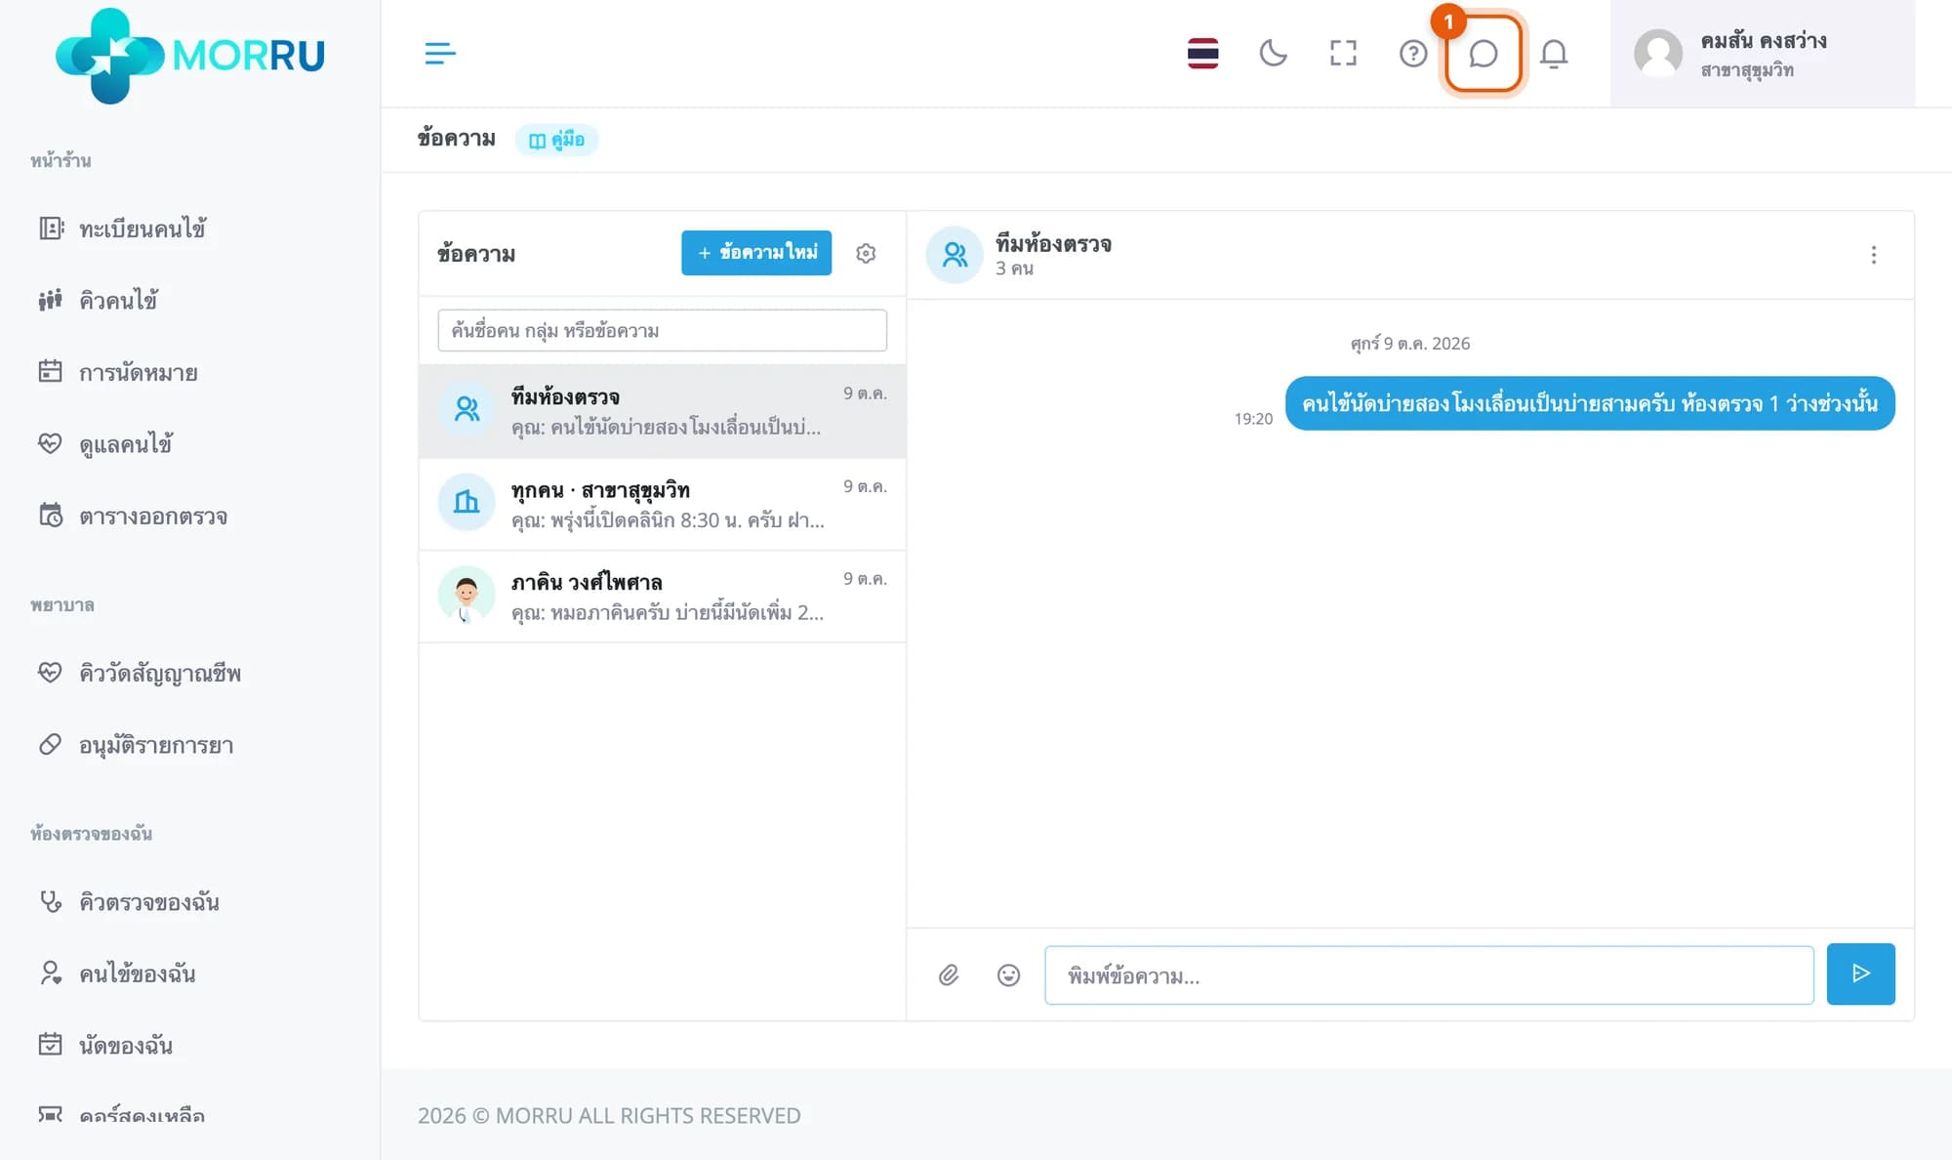Open message settings gear icon
The height and width of the screenshot is (1160, 1952).
click(x=866, y=253)
